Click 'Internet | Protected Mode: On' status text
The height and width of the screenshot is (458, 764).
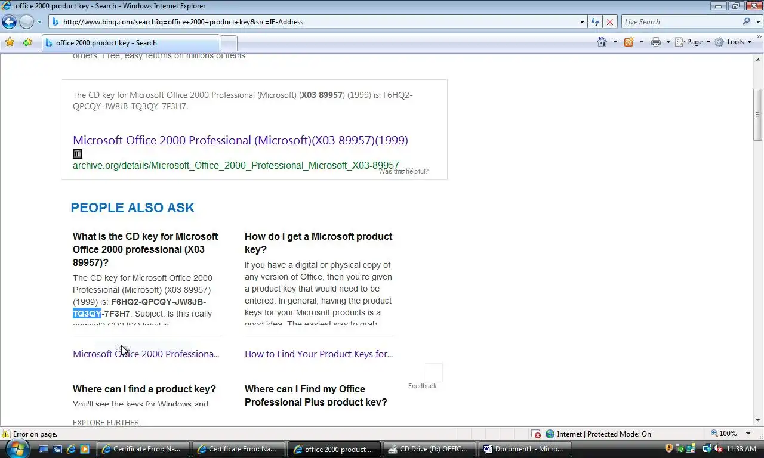[603, 434]
